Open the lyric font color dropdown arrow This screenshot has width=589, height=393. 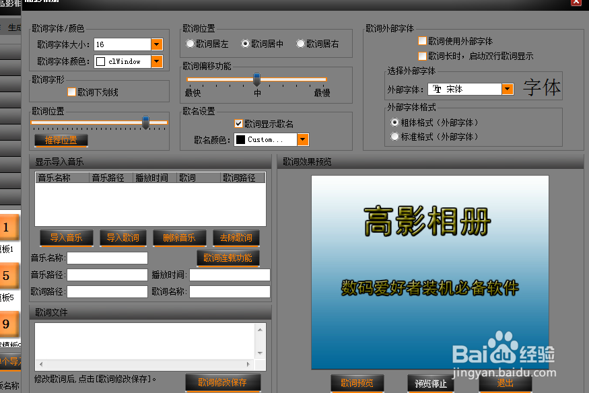157,61
